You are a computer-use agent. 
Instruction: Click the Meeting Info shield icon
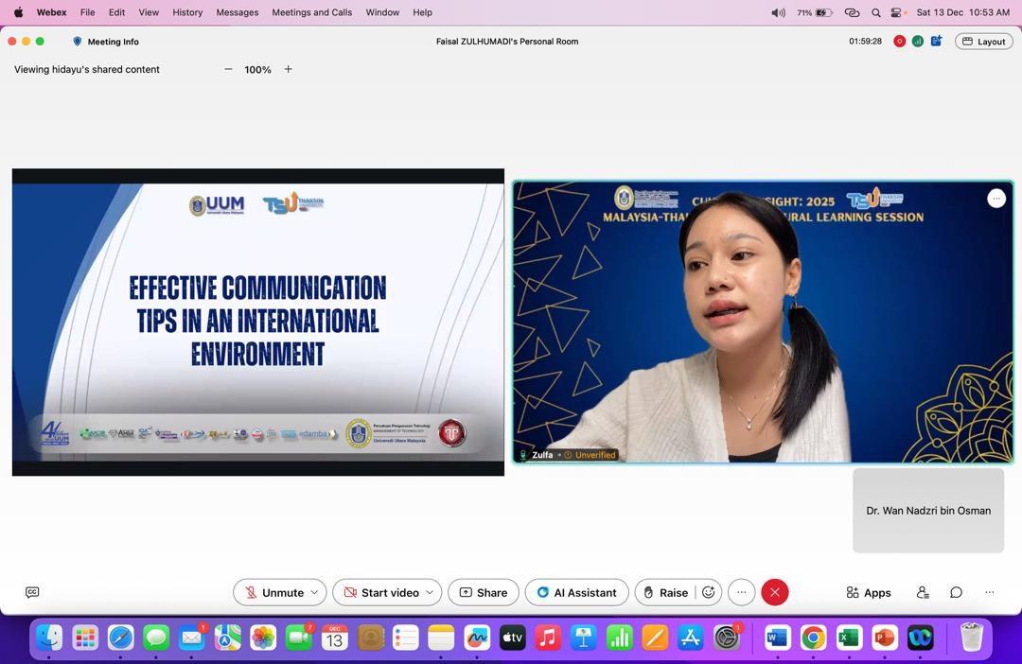pos(78,42)
